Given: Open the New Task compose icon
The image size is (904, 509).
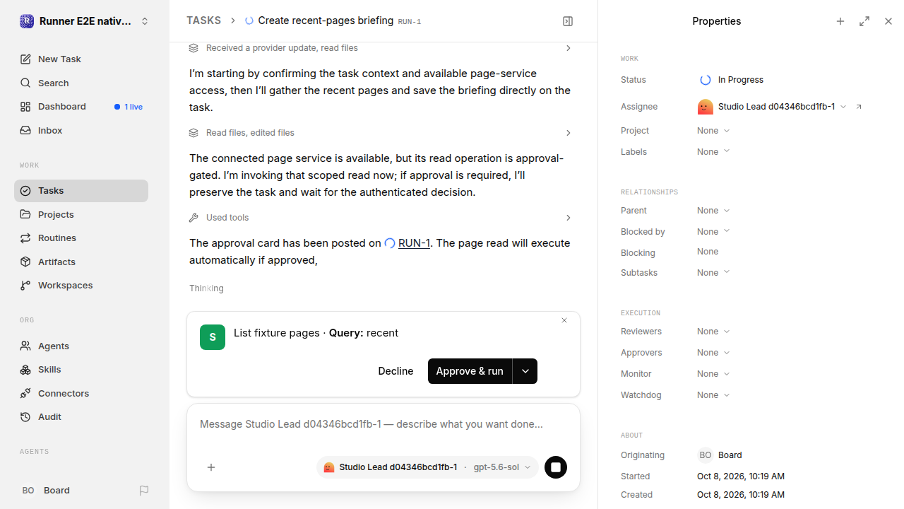Looking at the screenshot, I should click(x=25, y=59).
